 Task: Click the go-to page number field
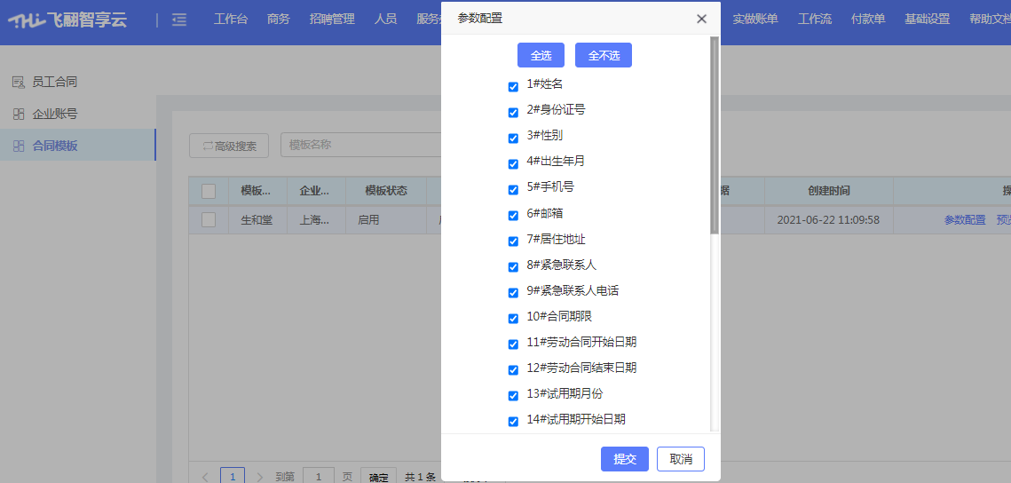319,477
